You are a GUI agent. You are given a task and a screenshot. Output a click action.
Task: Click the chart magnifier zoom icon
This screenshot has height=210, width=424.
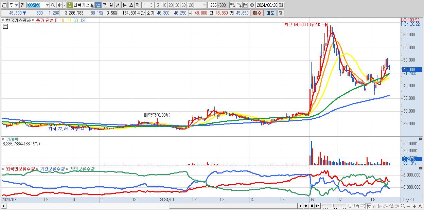click(403, 206)
